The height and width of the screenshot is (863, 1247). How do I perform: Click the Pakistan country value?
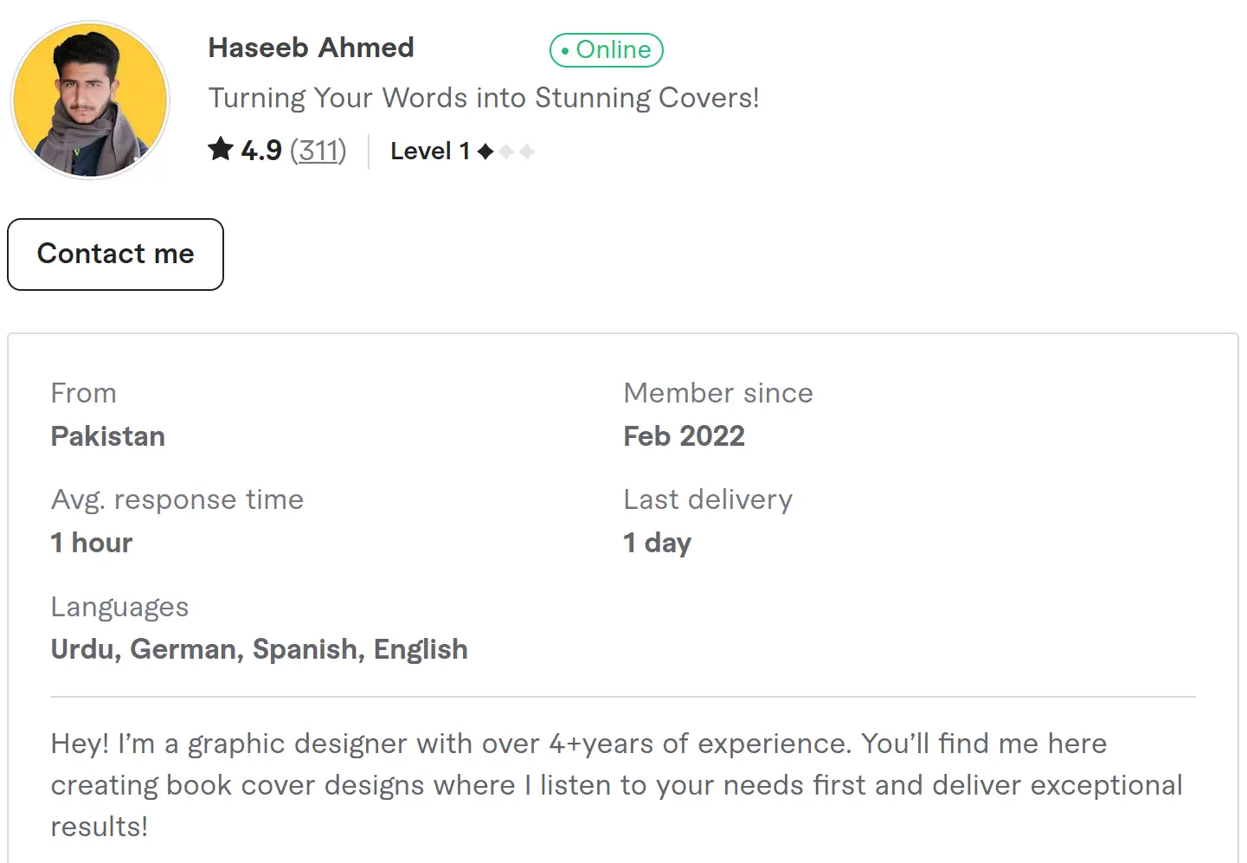pyautogui.click(x=107, y=436)
